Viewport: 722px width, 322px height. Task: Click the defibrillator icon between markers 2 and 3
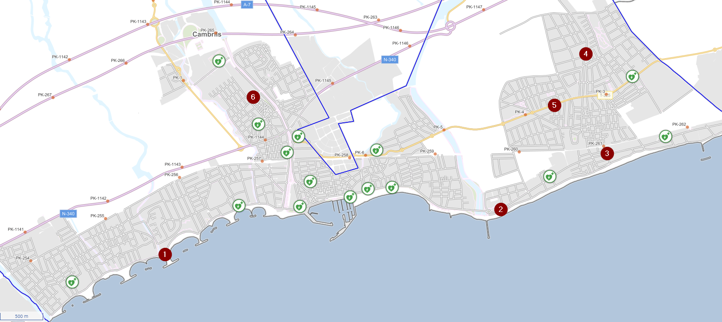coord(550,176)
